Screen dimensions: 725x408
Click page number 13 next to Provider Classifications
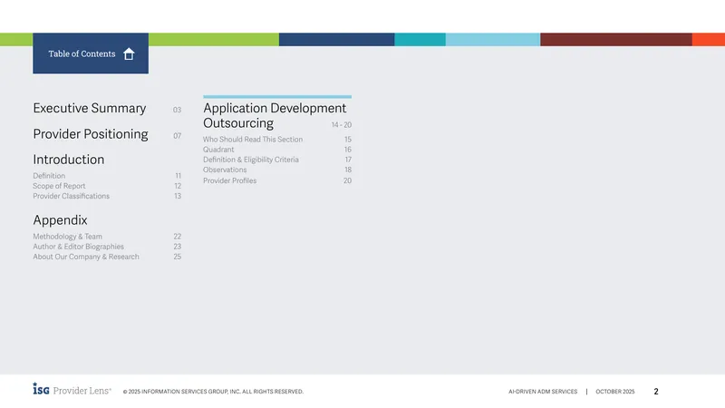pyautogui.click(x=178, y=196)
